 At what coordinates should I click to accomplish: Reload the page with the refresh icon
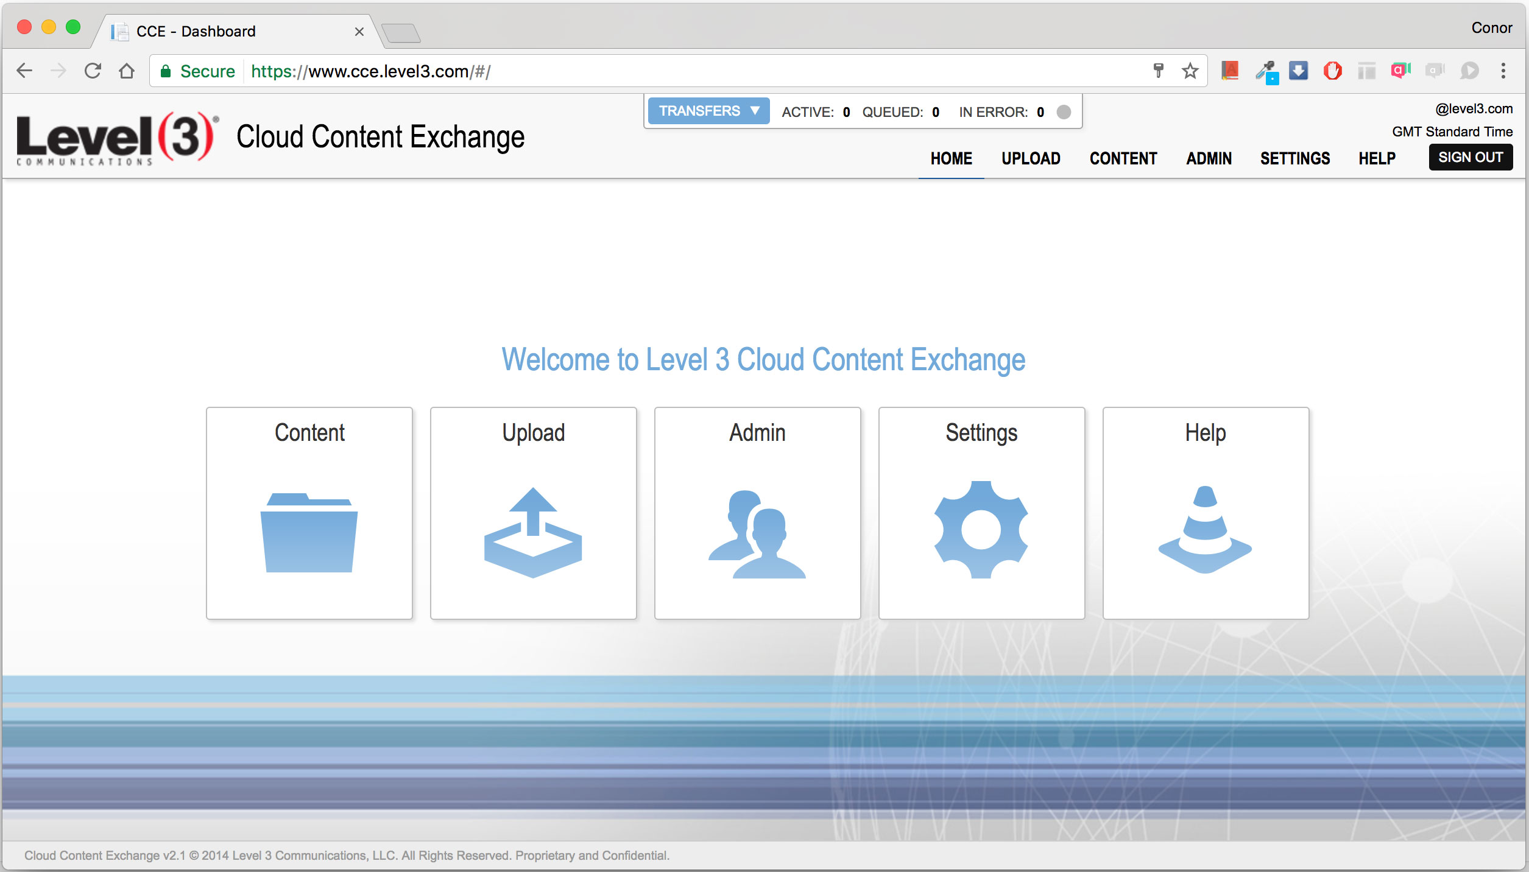coord(93,71)
